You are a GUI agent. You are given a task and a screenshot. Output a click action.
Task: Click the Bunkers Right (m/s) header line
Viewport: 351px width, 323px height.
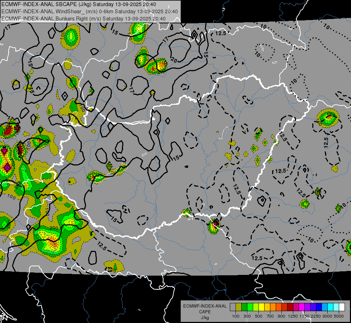(84, 19)
